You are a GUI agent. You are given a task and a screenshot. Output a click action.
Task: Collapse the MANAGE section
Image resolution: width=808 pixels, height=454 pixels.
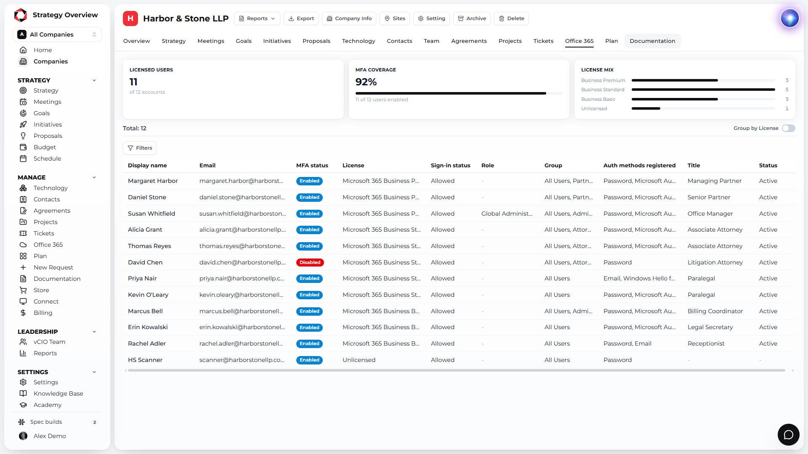point(94,177)
